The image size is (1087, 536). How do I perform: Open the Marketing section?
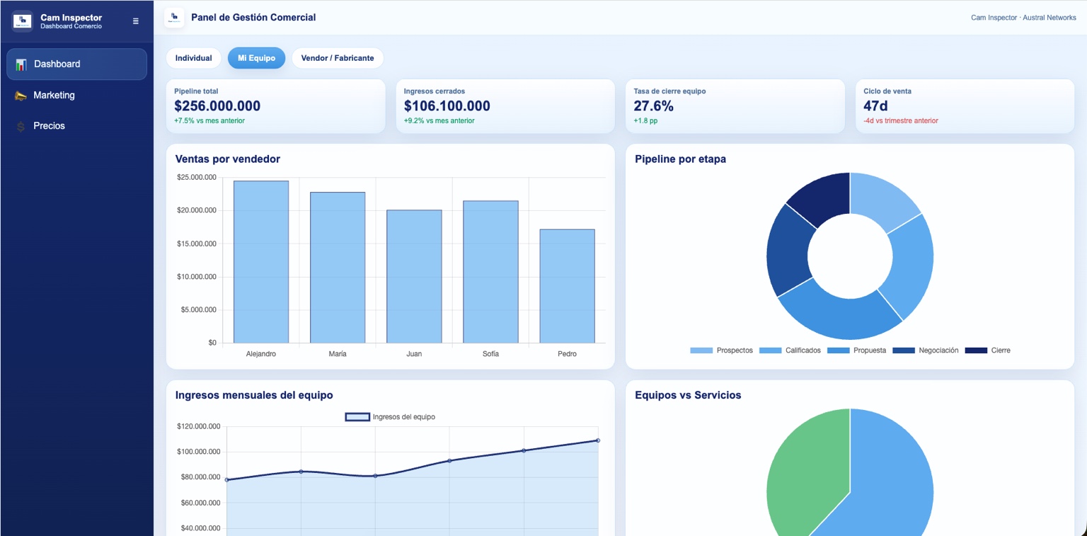point(76,95)
